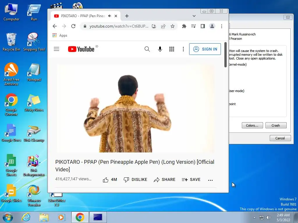Open Run desktop shortcut
298x223 pixels.
click(x=34, y=12)
